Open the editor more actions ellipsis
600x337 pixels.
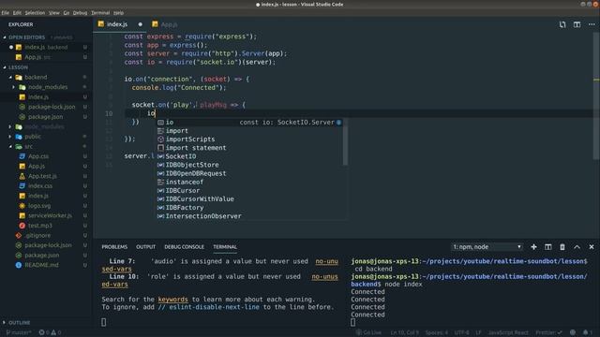click(592, 24)
